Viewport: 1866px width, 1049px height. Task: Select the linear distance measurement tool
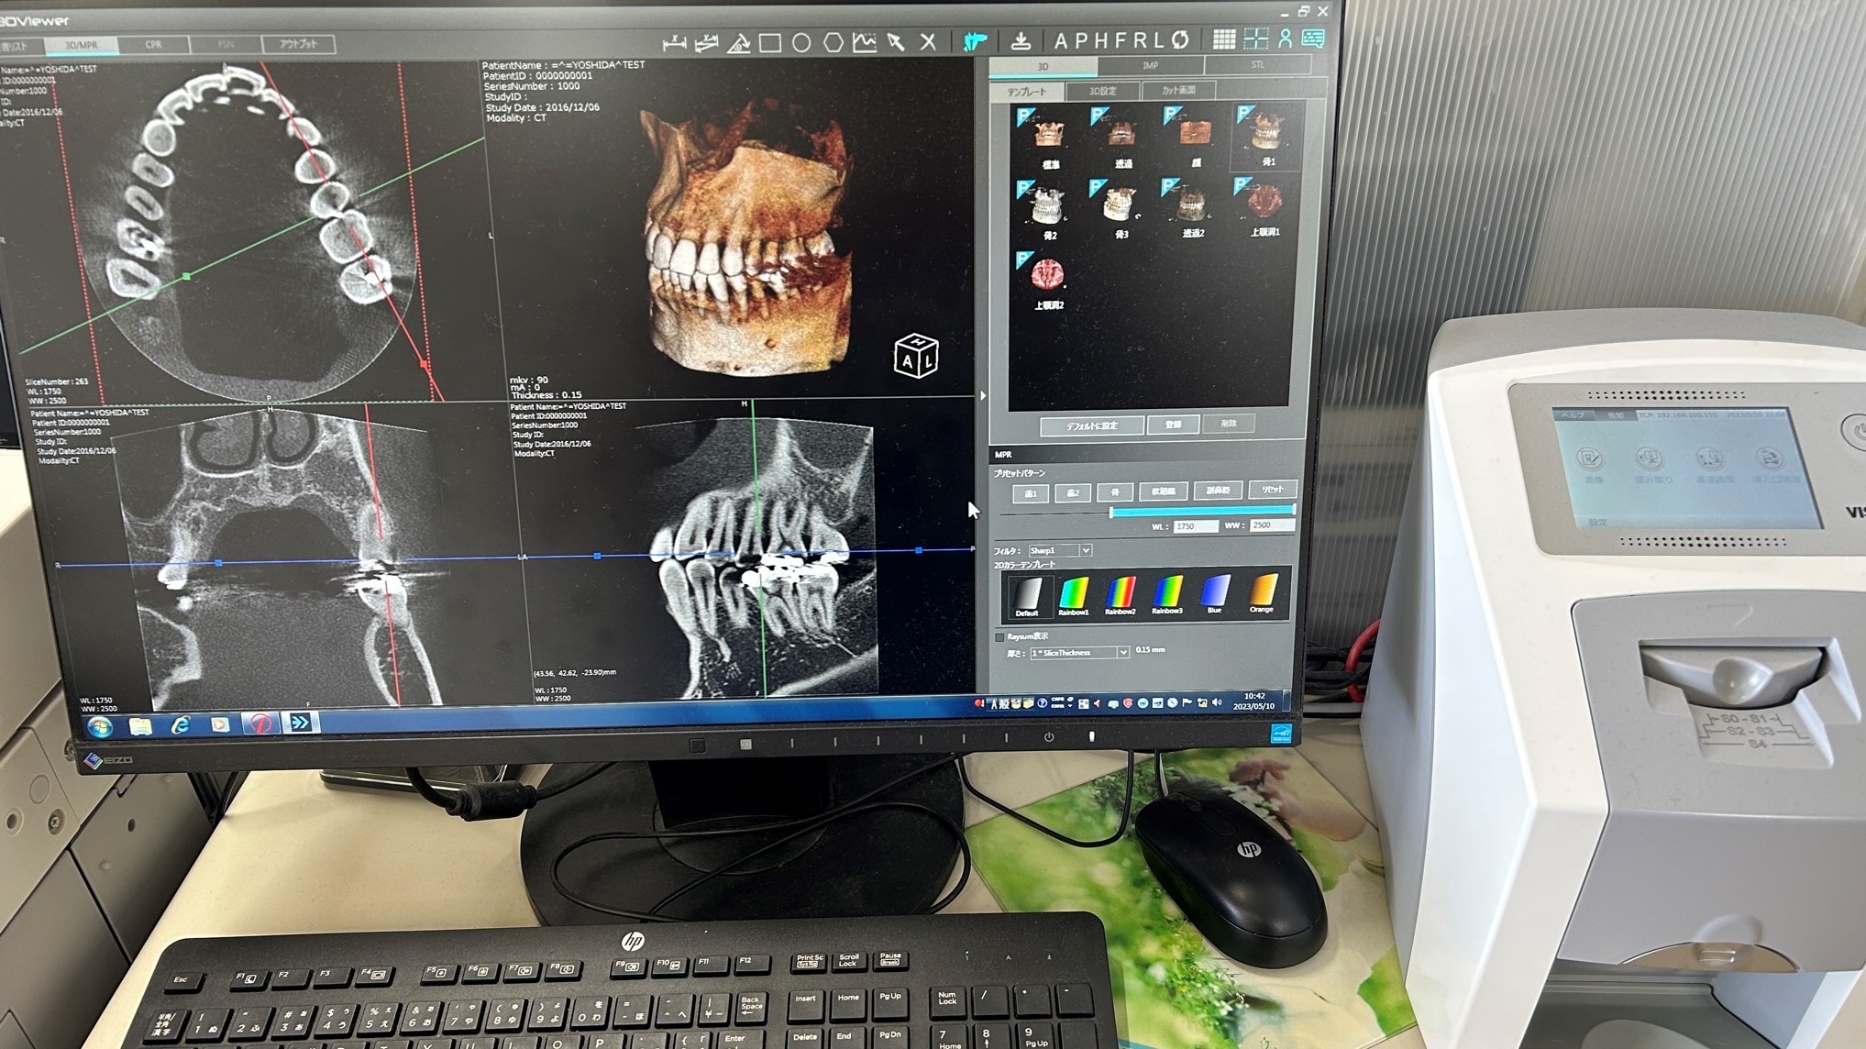point(675,42)
